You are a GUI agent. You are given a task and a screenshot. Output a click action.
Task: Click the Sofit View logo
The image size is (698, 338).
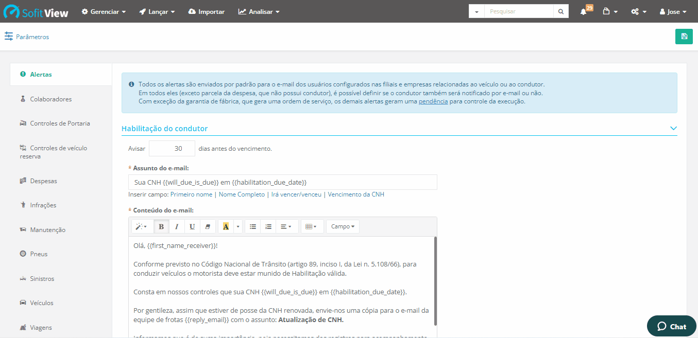pos(36,11)
